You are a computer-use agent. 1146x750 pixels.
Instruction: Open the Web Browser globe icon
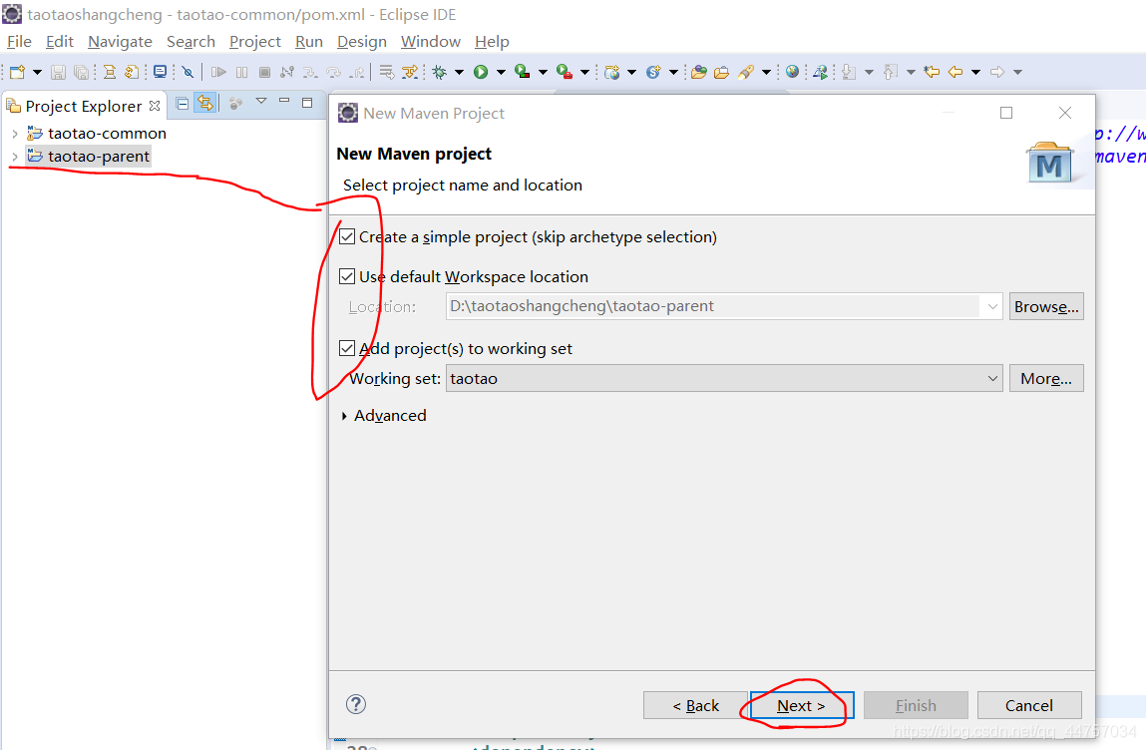click(x=792, y=72)
